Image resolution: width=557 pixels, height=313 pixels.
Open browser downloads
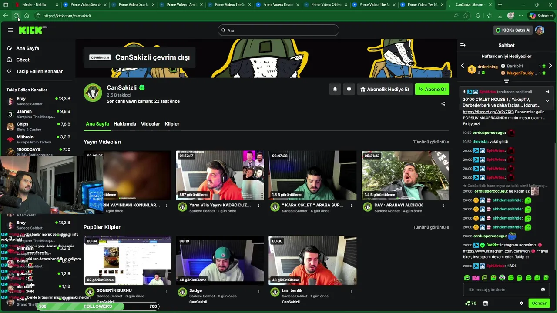click(x=500, y=16)
